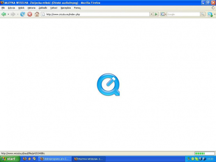Click the Windows Start button
216x162 pixels.
[10, 159]
